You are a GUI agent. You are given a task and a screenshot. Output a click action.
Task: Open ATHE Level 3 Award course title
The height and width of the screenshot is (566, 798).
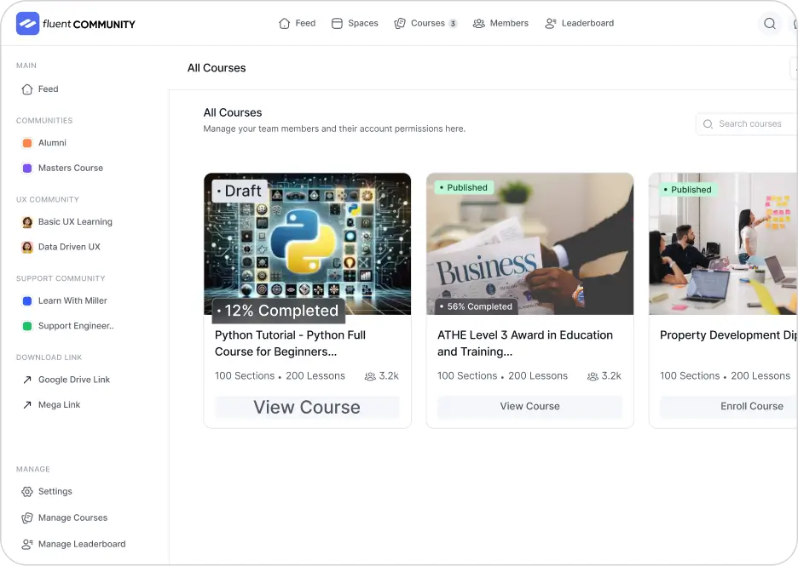[x=524, y=344]
